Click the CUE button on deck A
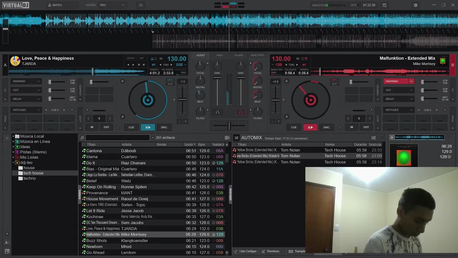This screenshot has height=258, width=458. [x=131, y=127]
